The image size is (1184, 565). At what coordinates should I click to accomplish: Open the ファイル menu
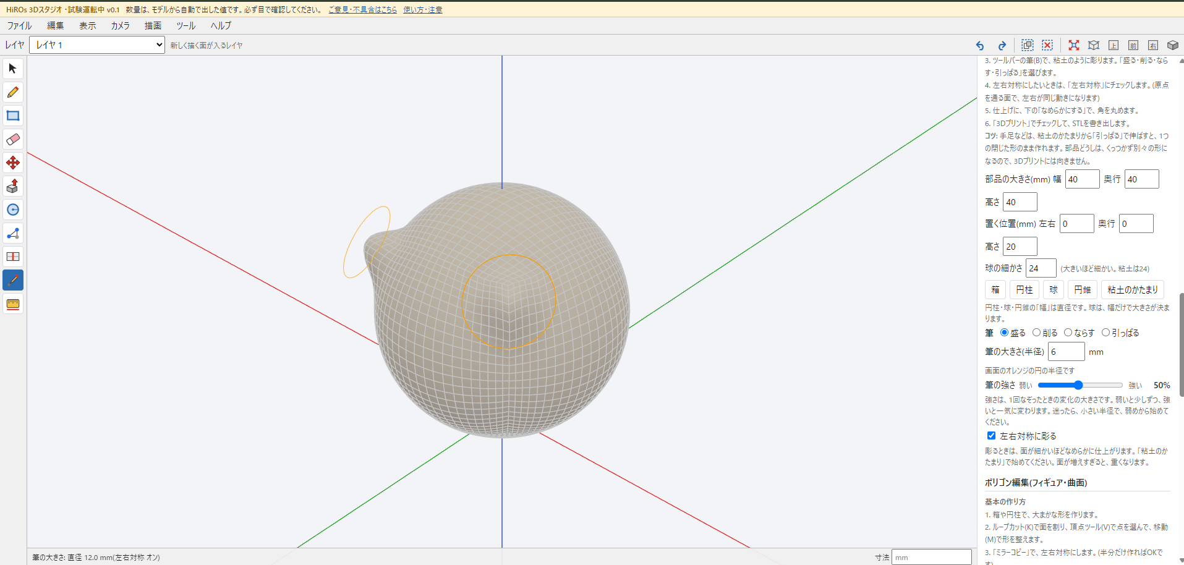[x=19, y=26]
